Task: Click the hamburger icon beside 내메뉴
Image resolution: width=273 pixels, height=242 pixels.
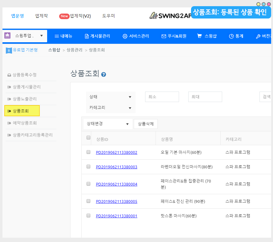Action: pos(57,36)
